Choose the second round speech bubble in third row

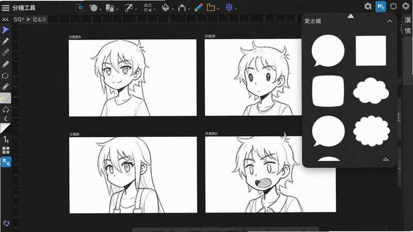pos(328,131)
